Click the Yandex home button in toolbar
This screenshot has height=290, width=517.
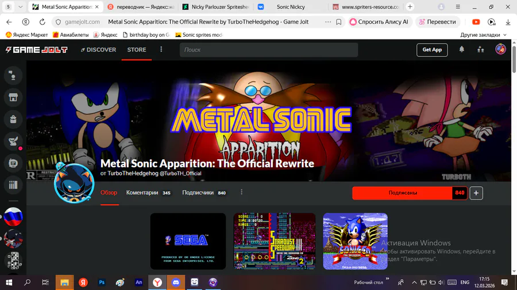[x=25, y=22]
